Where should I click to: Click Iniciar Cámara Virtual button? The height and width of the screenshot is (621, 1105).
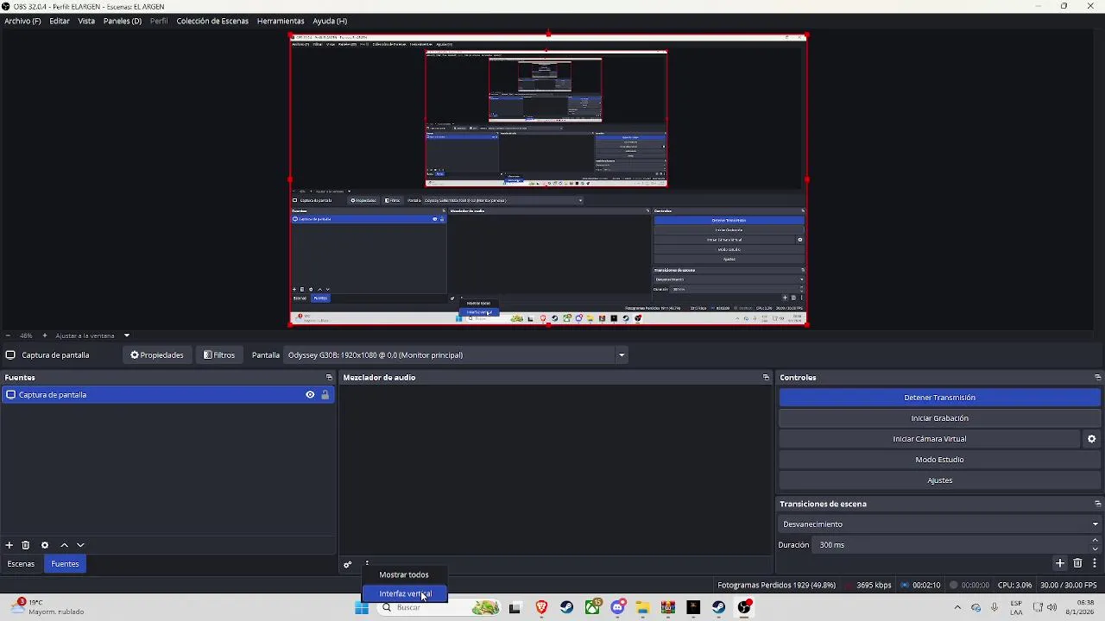pos(930,439)
